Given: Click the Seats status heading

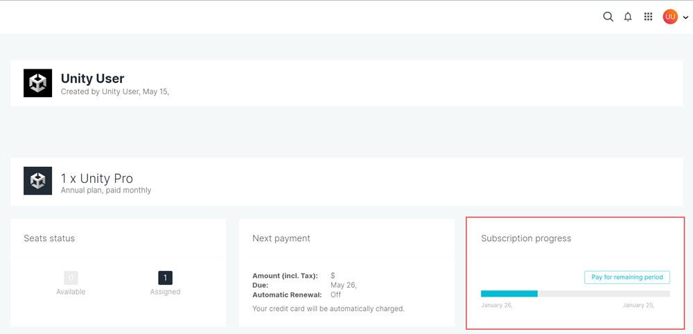Looking at the screenshot, I should coord(49,238).
